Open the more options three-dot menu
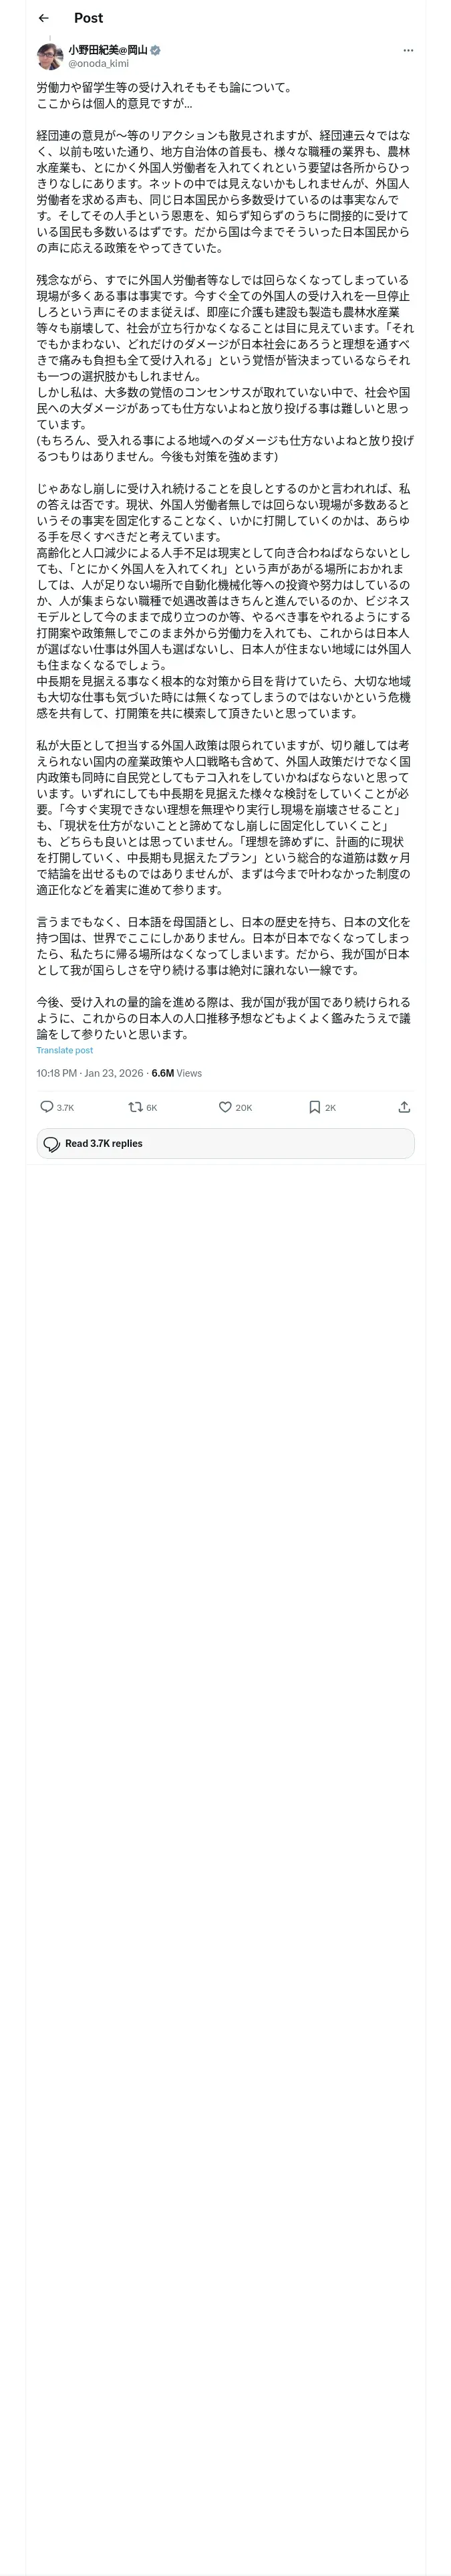 pyautogui.click(x=408, y=50)
